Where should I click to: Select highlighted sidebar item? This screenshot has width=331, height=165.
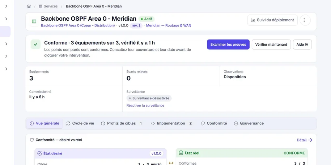[x=5, y=32]
